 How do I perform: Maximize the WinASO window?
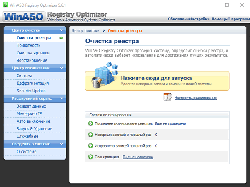click(x=227, y=5)
